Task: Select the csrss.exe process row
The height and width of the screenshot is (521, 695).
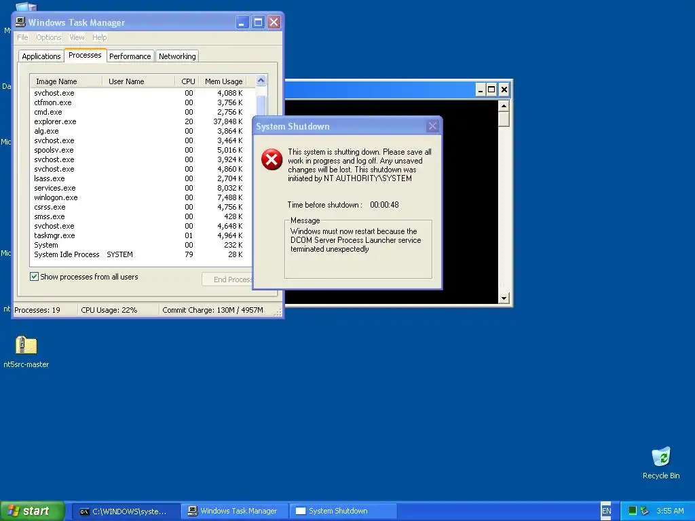Action: [x=143, y=207]
